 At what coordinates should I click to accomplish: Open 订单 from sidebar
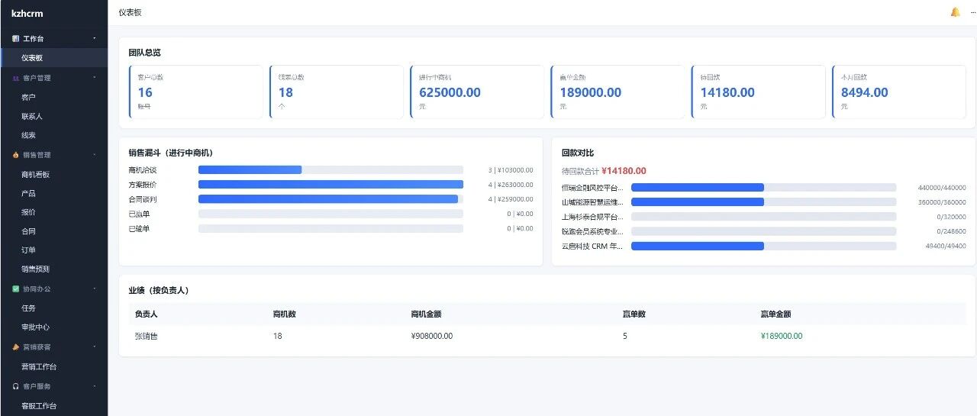pos(53,250)
